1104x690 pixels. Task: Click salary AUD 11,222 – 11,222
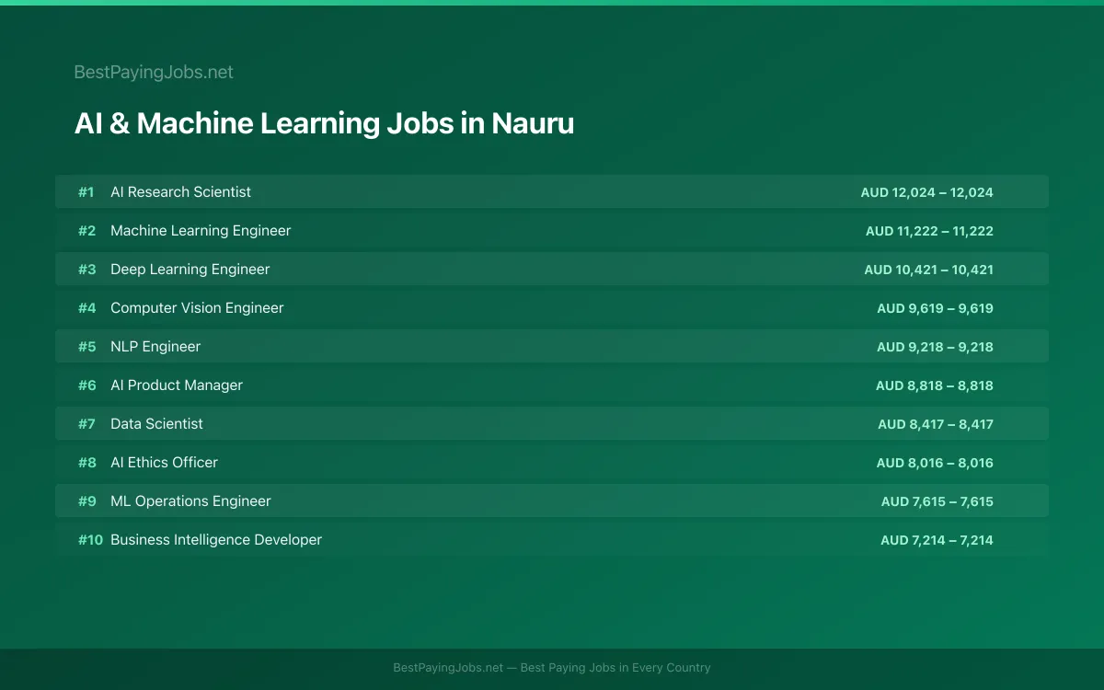[x=929, y=231]
